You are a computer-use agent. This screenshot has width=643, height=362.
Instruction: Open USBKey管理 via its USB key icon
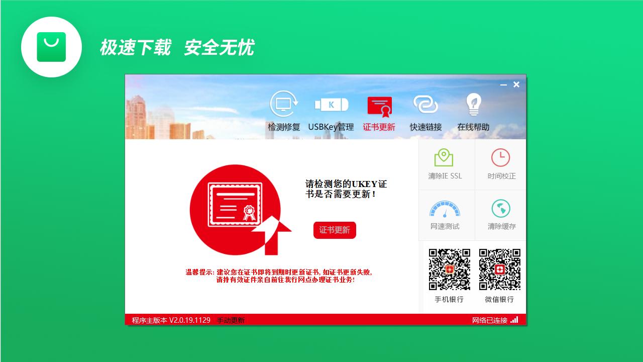pyautogui.click(x=332, y=105)
